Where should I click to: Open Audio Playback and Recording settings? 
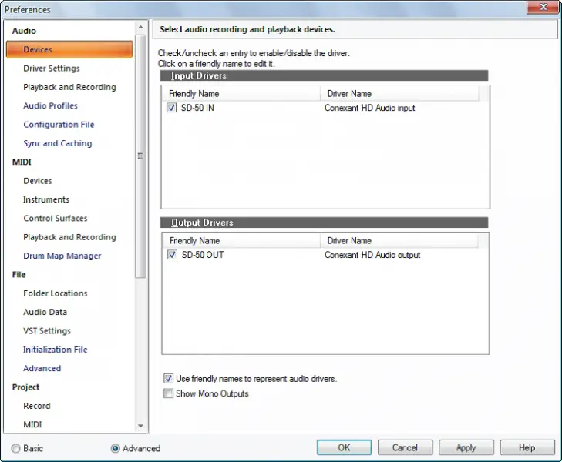69,87
